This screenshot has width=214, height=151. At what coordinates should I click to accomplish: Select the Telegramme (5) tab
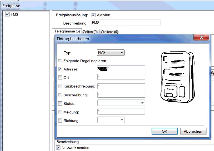coord(67,31)
